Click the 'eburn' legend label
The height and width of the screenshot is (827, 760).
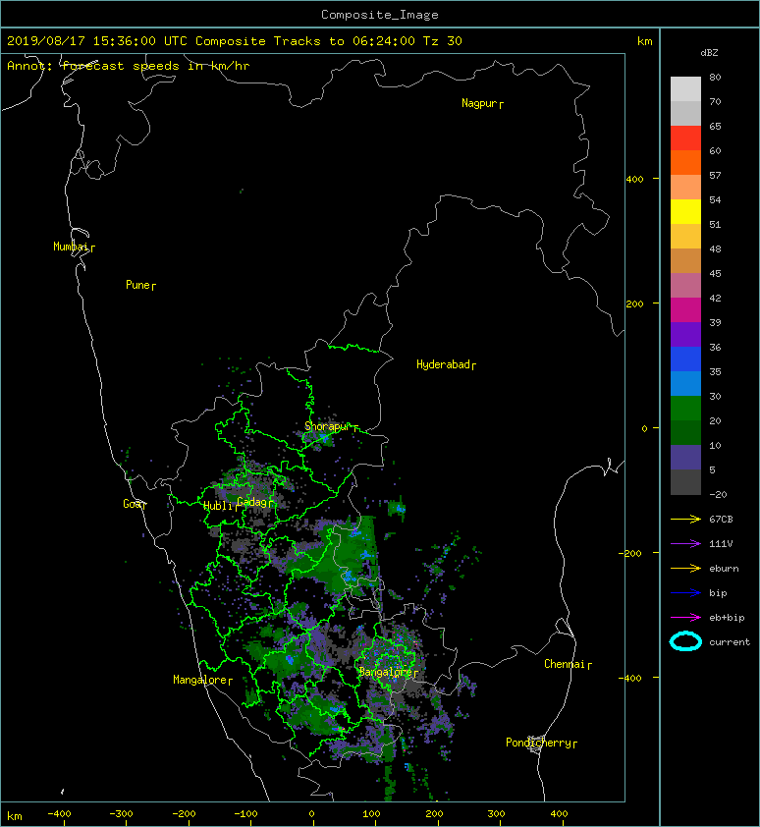pyautogui.click(x=724, y=569)
